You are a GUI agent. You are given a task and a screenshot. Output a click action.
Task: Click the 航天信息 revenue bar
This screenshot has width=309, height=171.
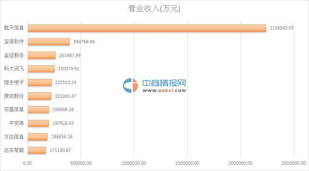coord(147,28)
